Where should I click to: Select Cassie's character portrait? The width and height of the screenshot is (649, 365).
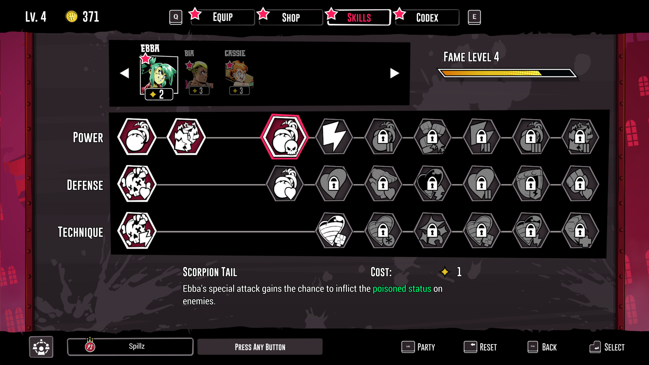(239, 76)
